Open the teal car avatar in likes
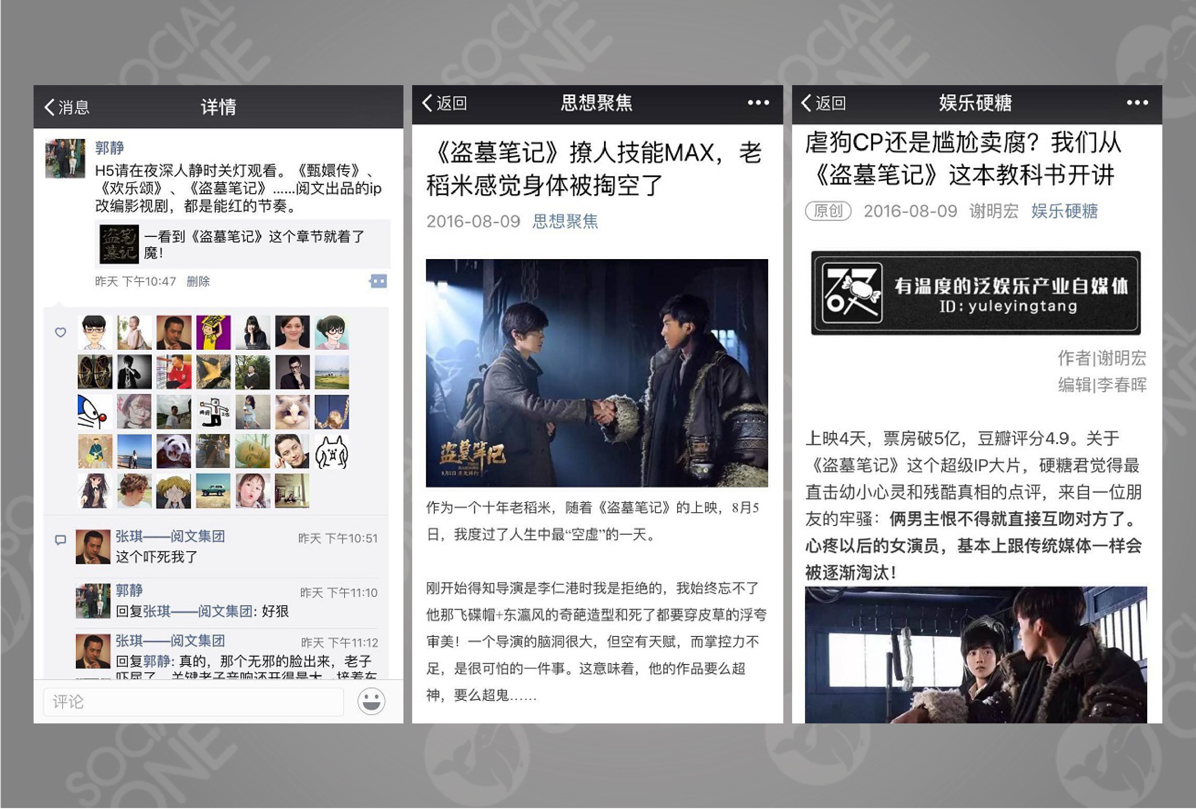The image size is (1196, 809). coord(213,491)
